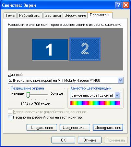Viewport: 131px width, 147px height.
Task: Tick the Использовать это устройство как основное checkbox
Action: 10,112
